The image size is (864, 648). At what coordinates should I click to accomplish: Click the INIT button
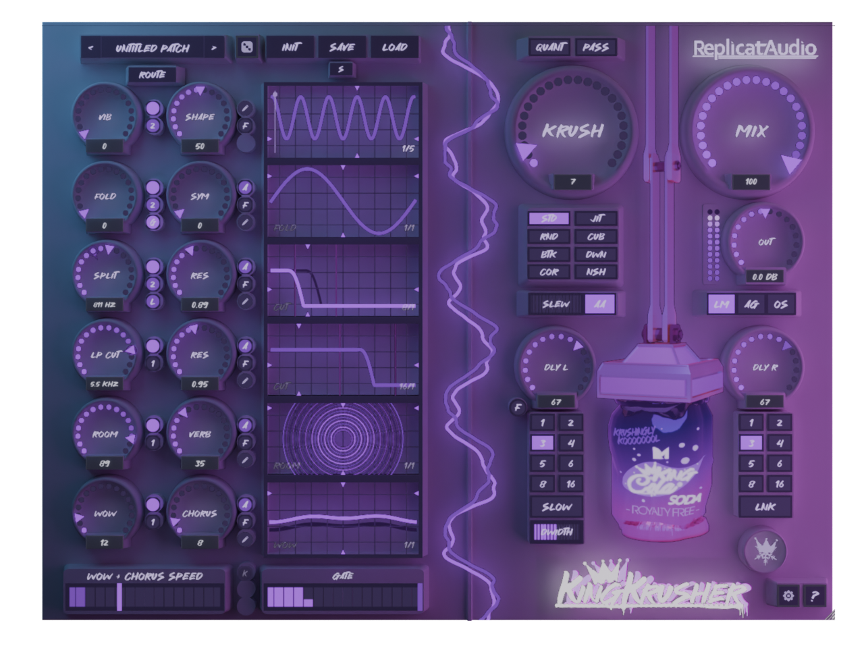[290, 47]
